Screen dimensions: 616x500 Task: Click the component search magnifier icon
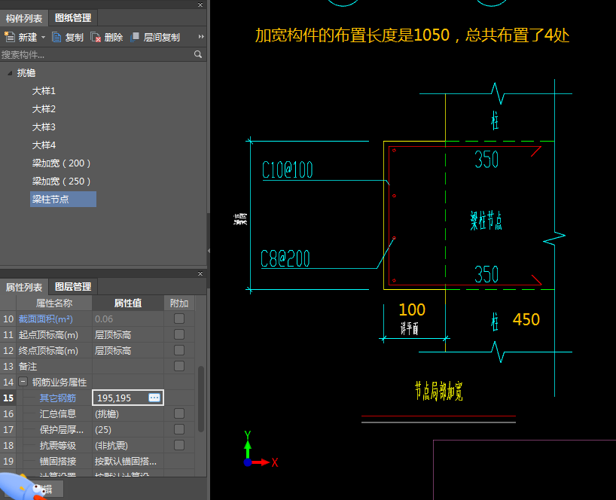click(x=198, y=54)
